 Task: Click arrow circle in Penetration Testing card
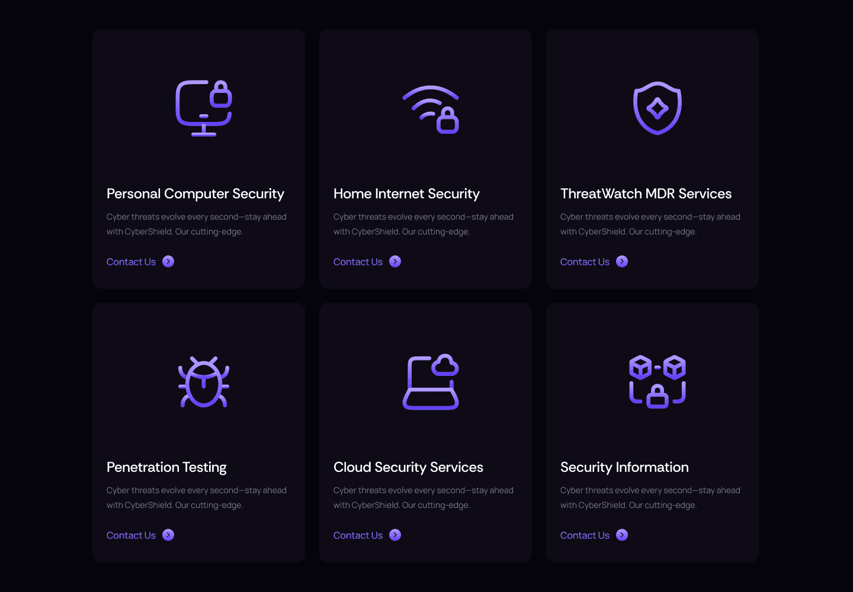168,535
